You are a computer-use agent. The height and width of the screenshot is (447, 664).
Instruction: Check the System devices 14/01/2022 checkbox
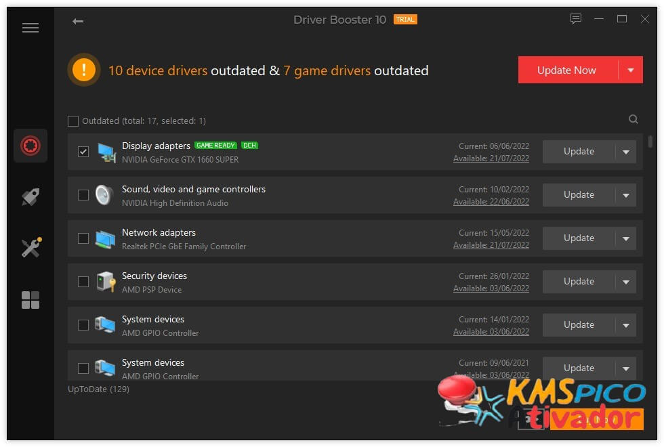(83, 325)
